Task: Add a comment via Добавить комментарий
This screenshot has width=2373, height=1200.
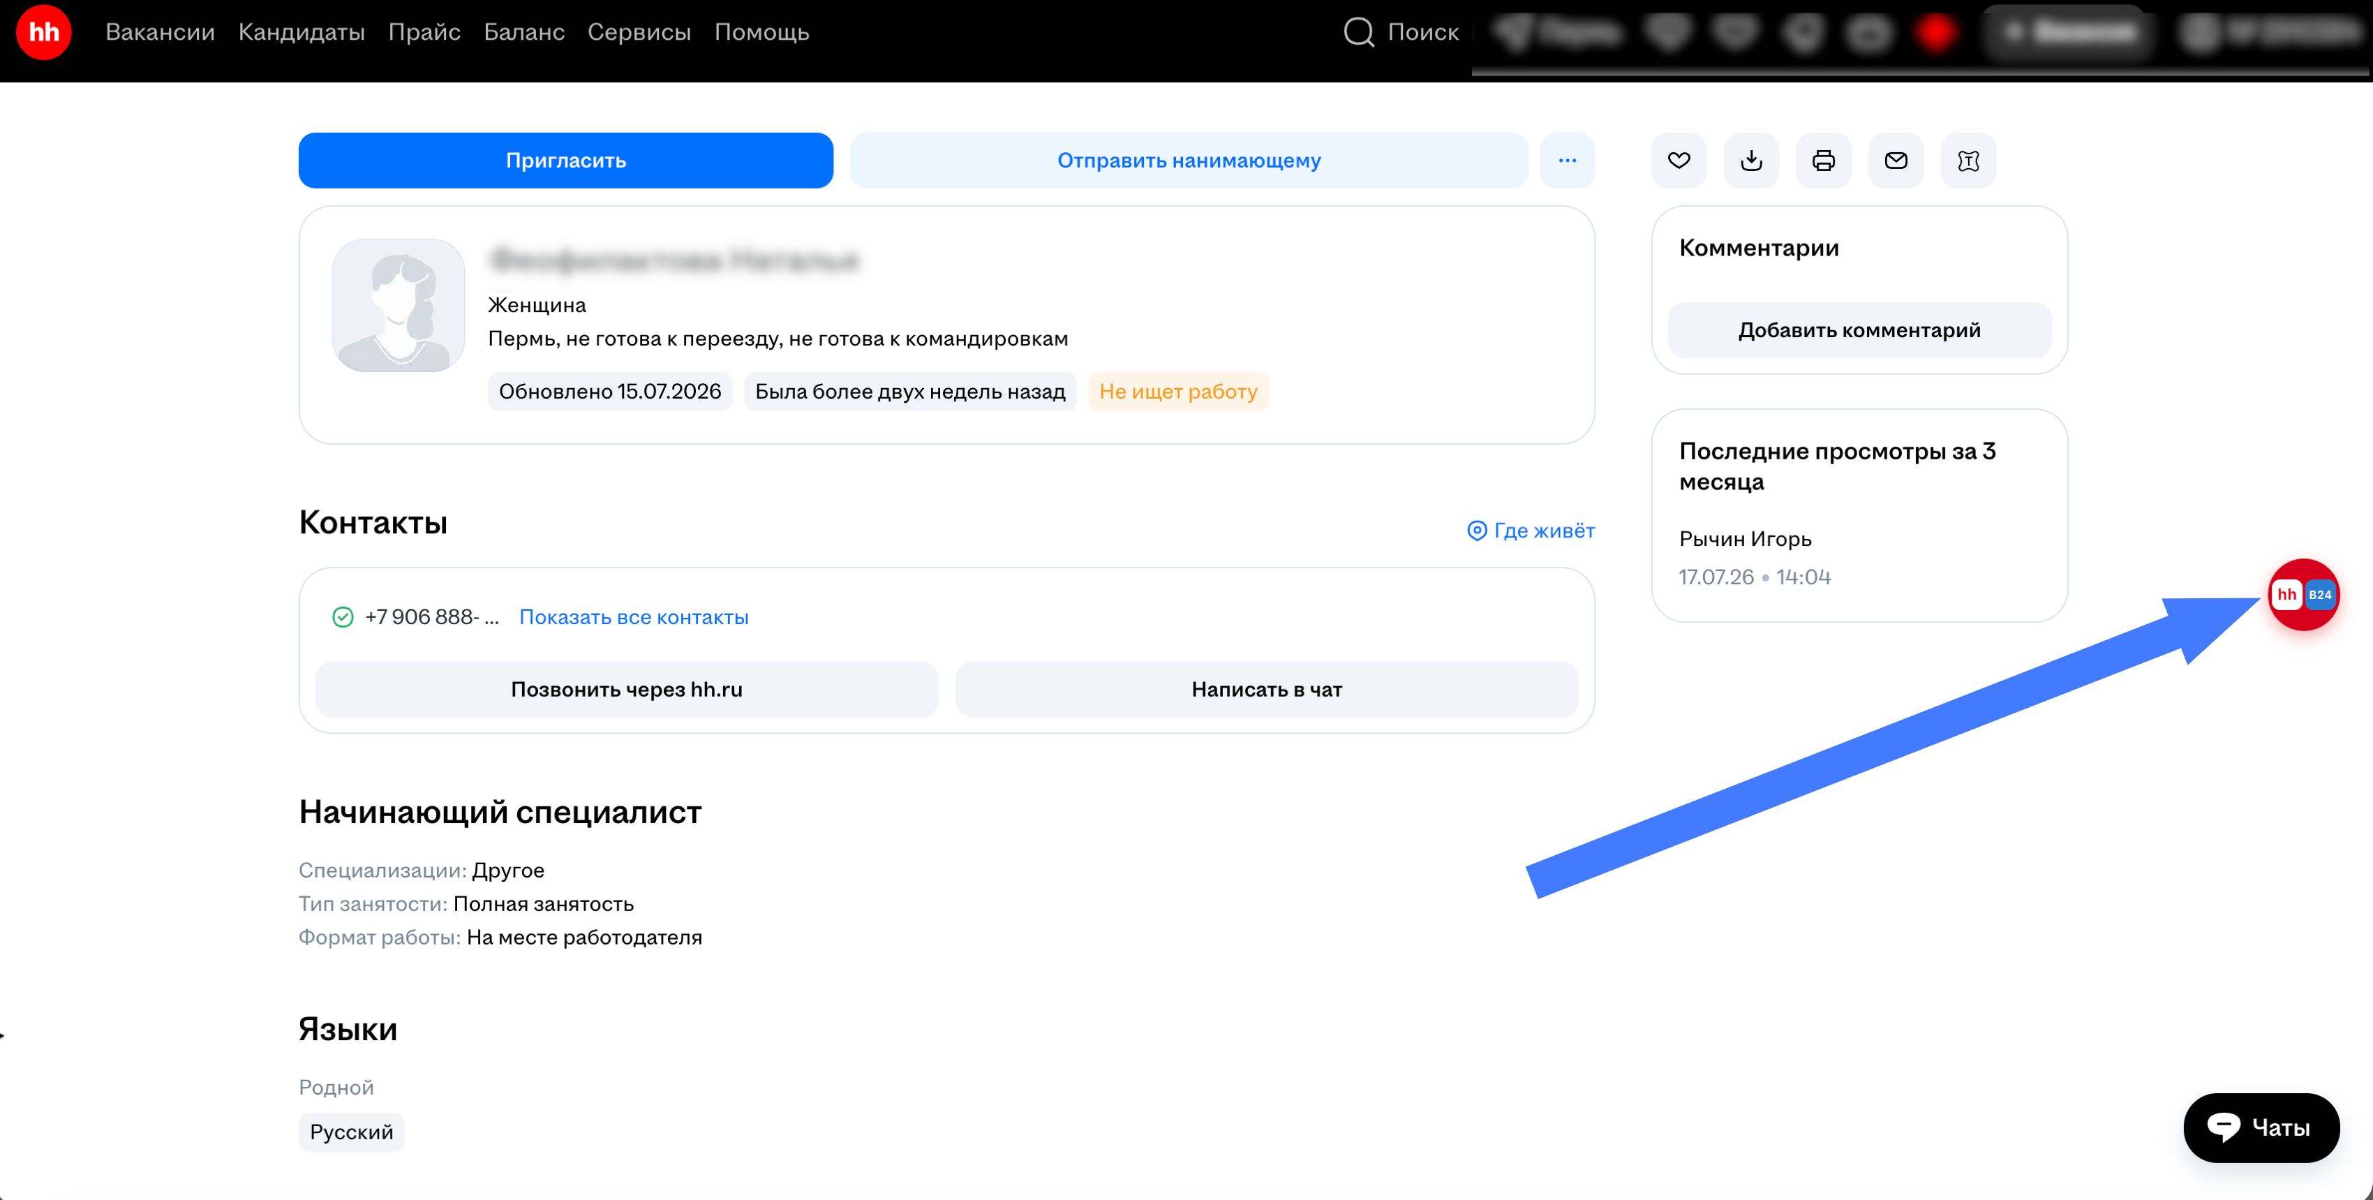Action: coord(1859,330)
